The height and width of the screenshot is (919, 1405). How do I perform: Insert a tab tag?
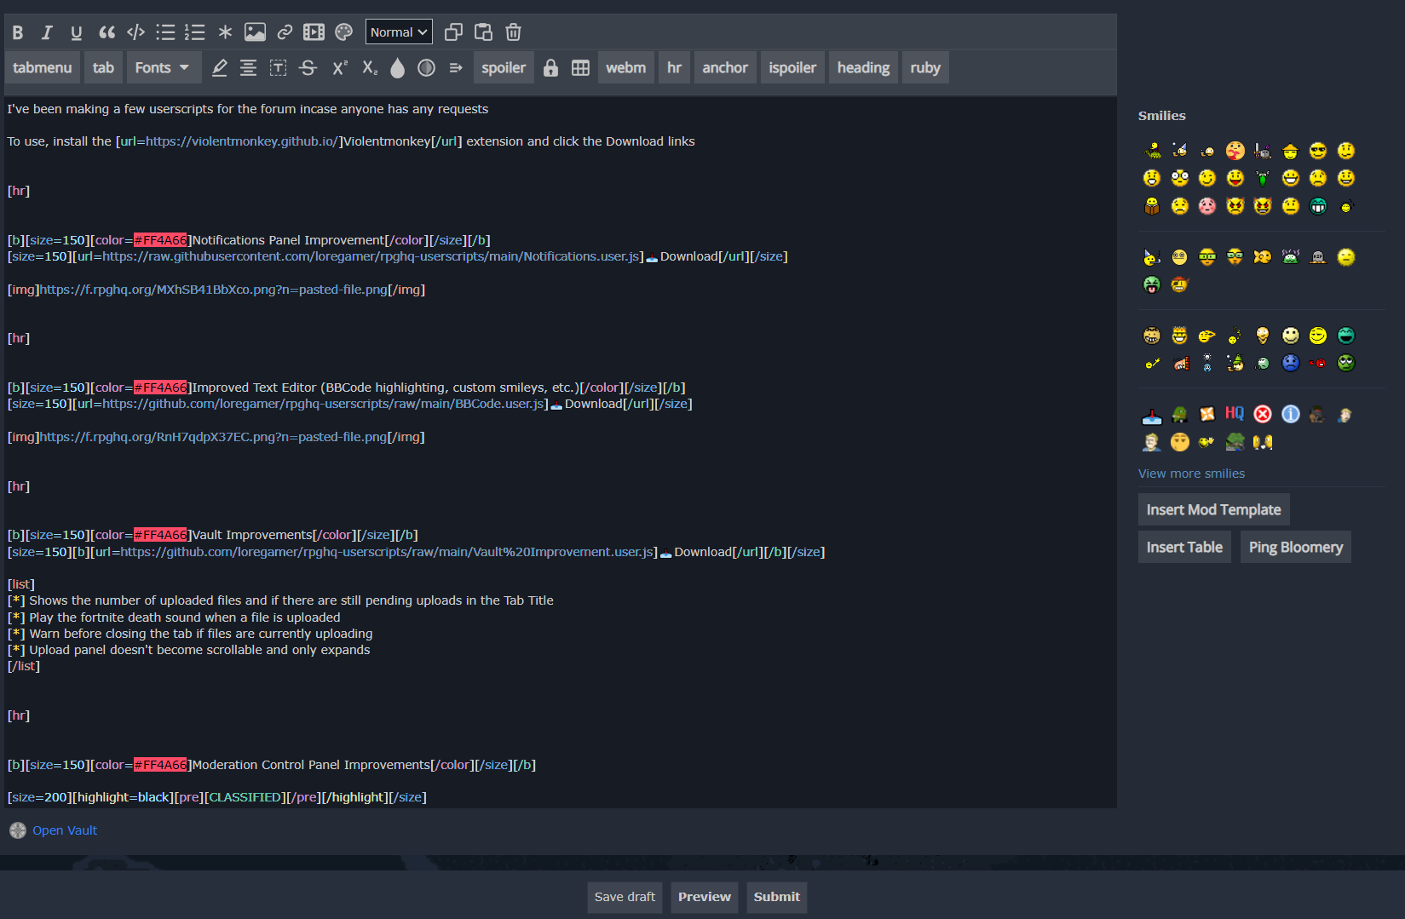(103, 67)
